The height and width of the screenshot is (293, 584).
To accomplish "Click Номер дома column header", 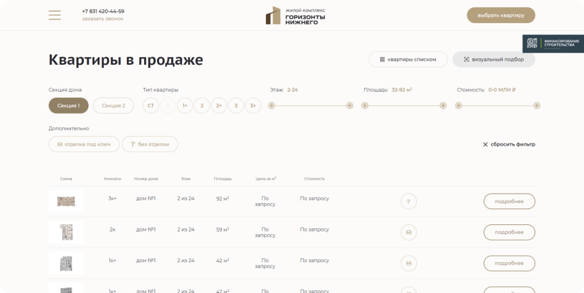I will coord(146,179).
